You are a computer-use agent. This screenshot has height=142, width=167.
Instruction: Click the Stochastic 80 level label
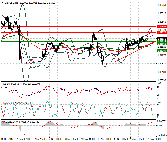coord(158,105)
